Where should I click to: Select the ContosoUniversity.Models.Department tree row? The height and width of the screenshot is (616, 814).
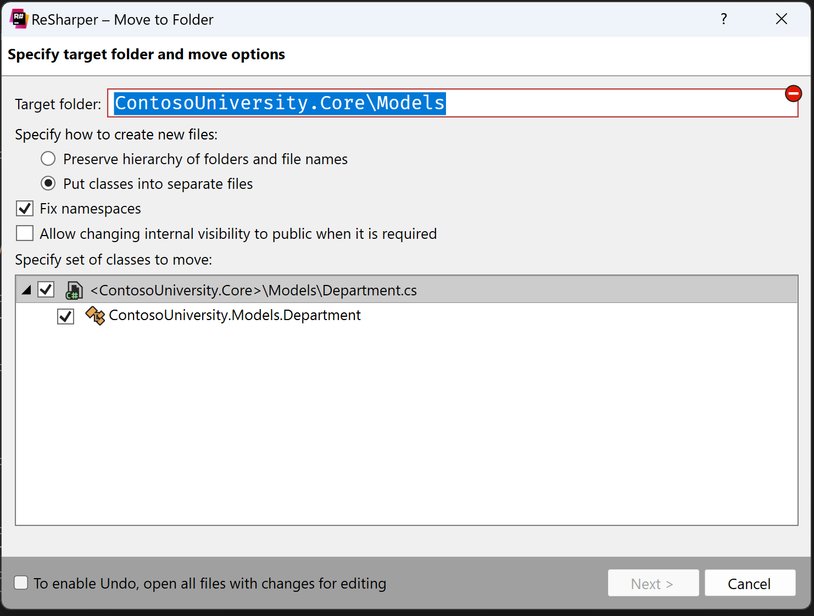pyautogui.click(x=406, y=316)
